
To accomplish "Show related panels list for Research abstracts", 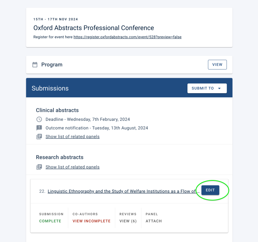I will tap(73, 167).
